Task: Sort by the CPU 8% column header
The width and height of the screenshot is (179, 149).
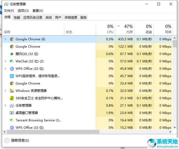Action: pyautogui.click(x=105, y=29)
